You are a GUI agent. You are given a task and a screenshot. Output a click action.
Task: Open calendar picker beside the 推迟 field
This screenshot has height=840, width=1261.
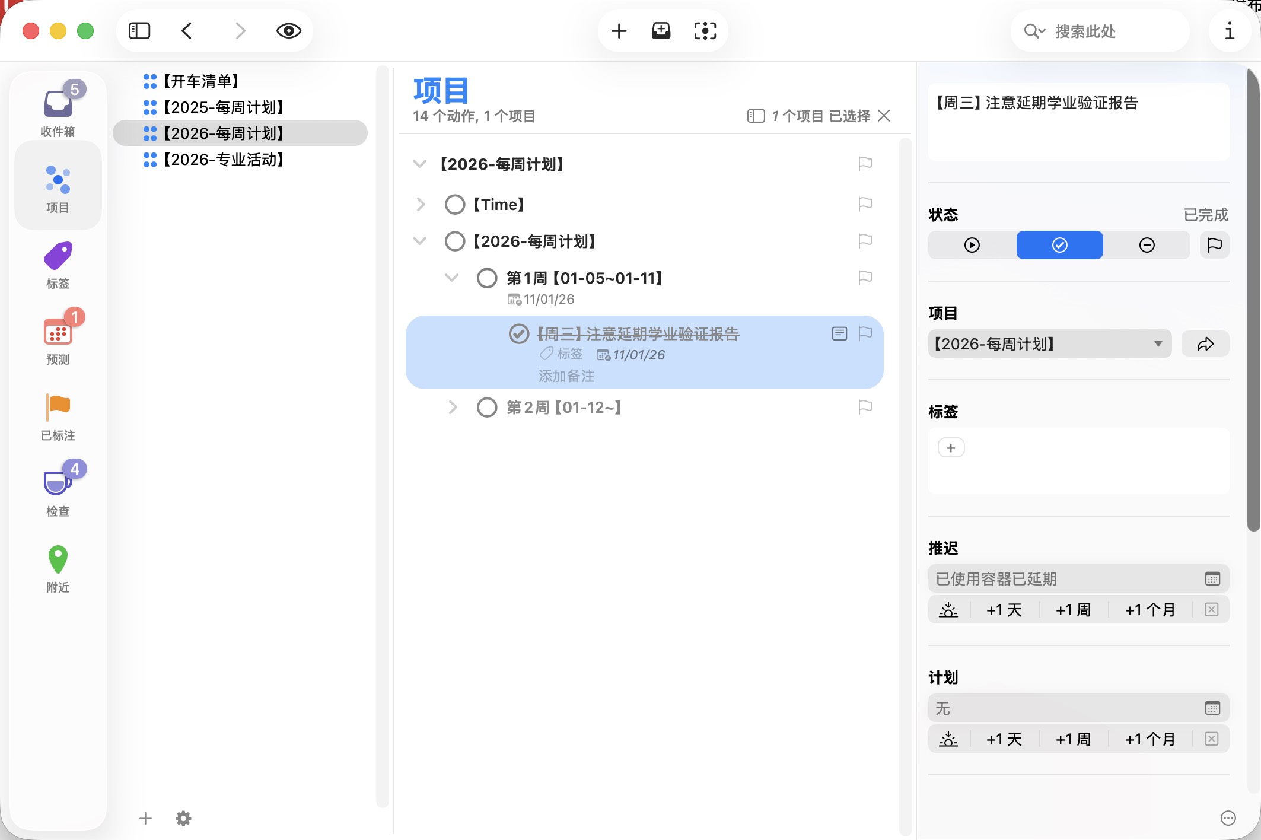1212,578
